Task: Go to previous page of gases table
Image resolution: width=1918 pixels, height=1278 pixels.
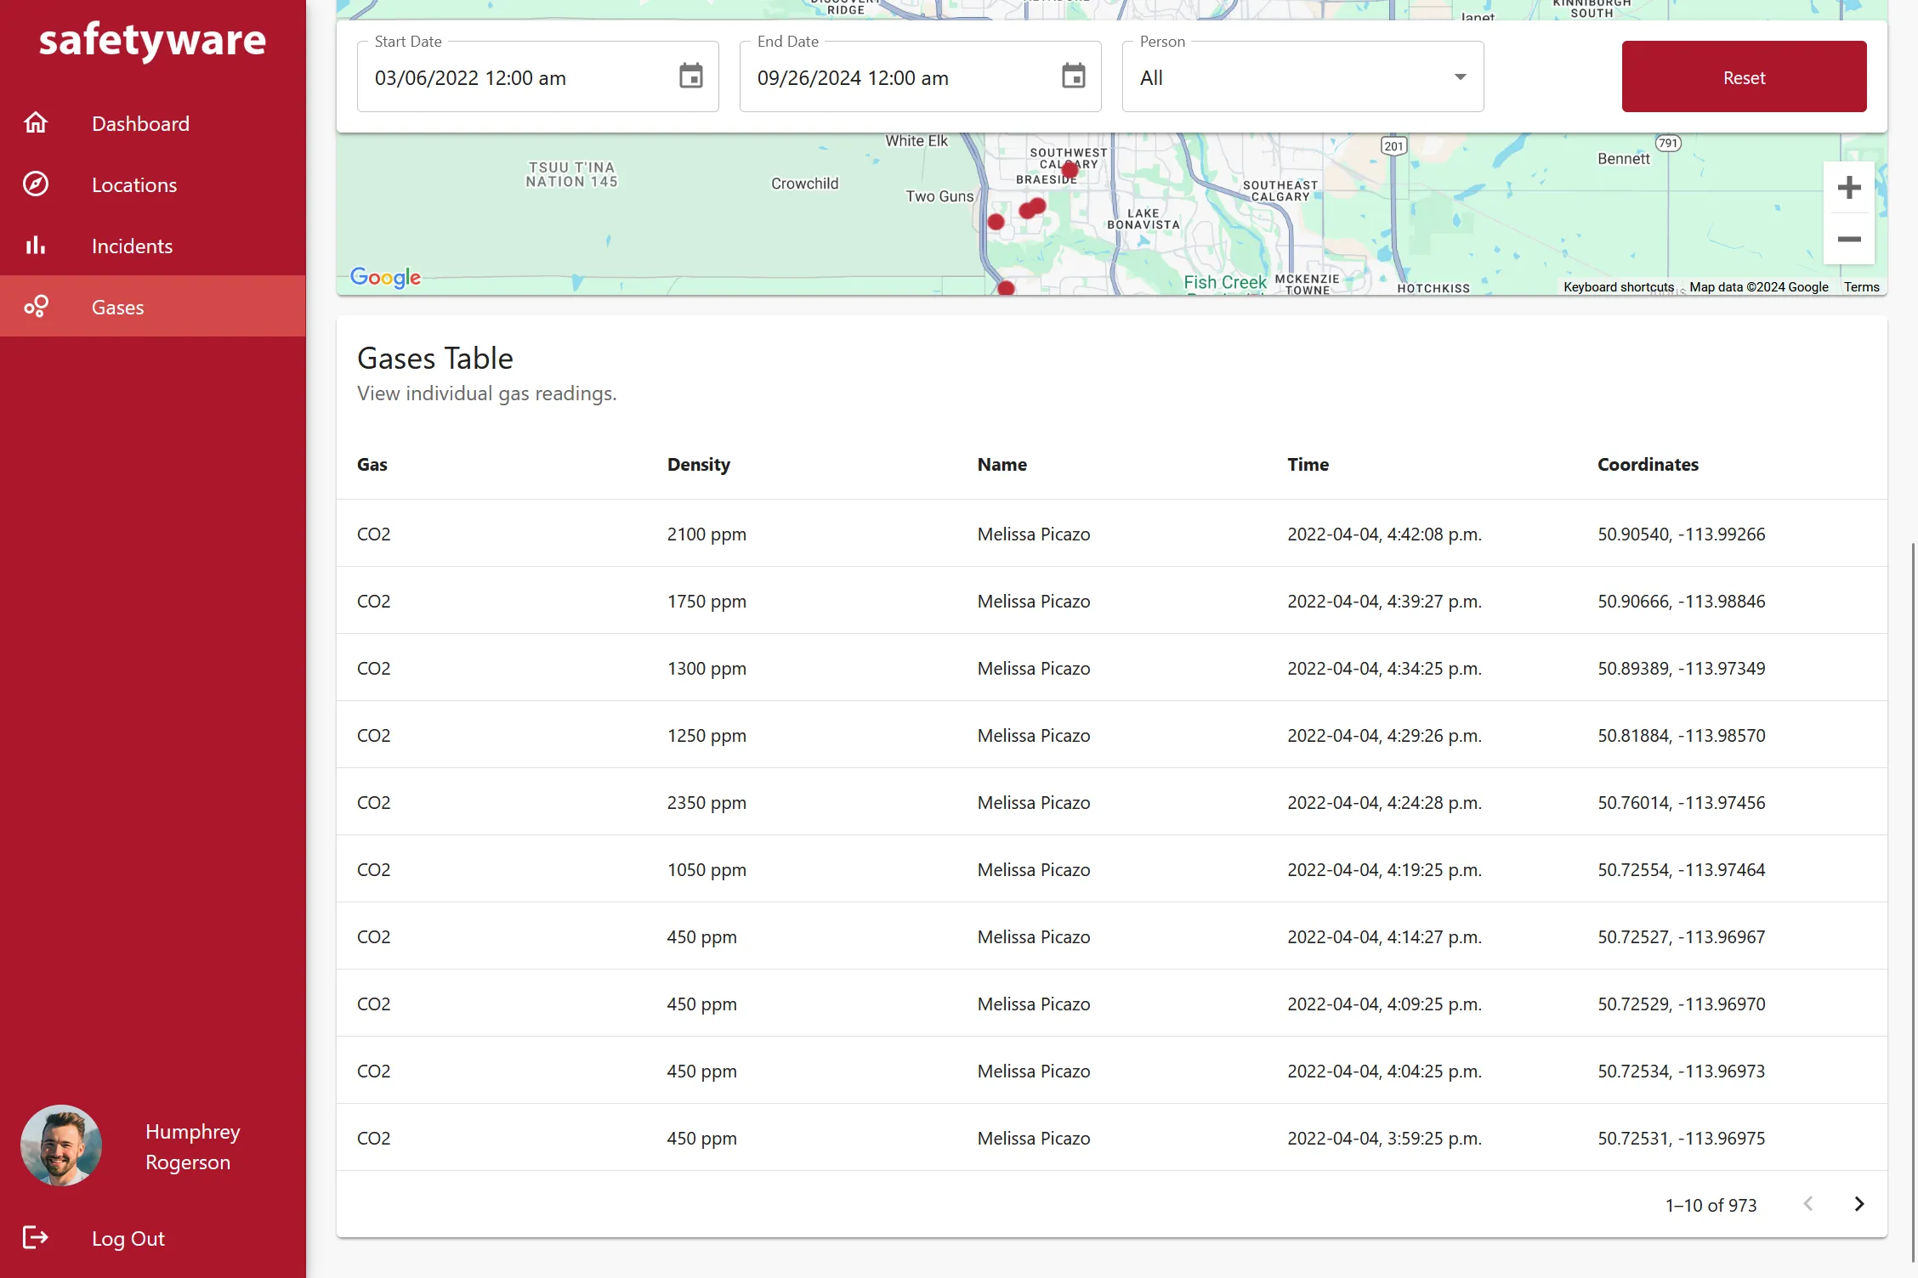Action: point(1808,1204)
